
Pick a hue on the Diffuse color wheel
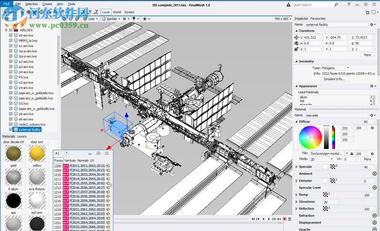[x=310, y=137]
